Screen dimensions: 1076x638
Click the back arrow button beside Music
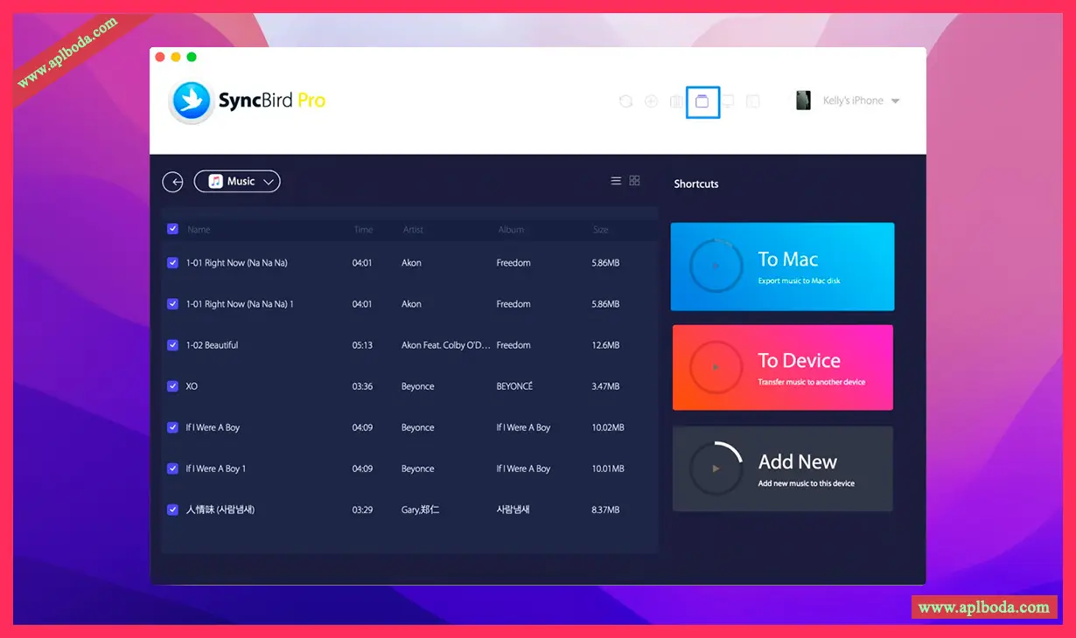pyautogui.click(x=173, y=182)
